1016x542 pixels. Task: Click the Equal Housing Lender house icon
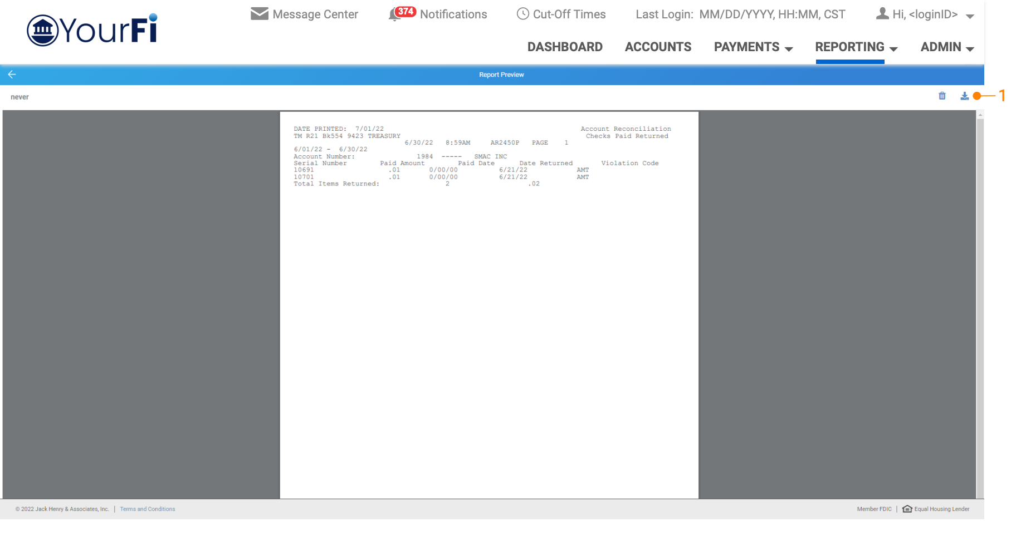coord(907,509)
